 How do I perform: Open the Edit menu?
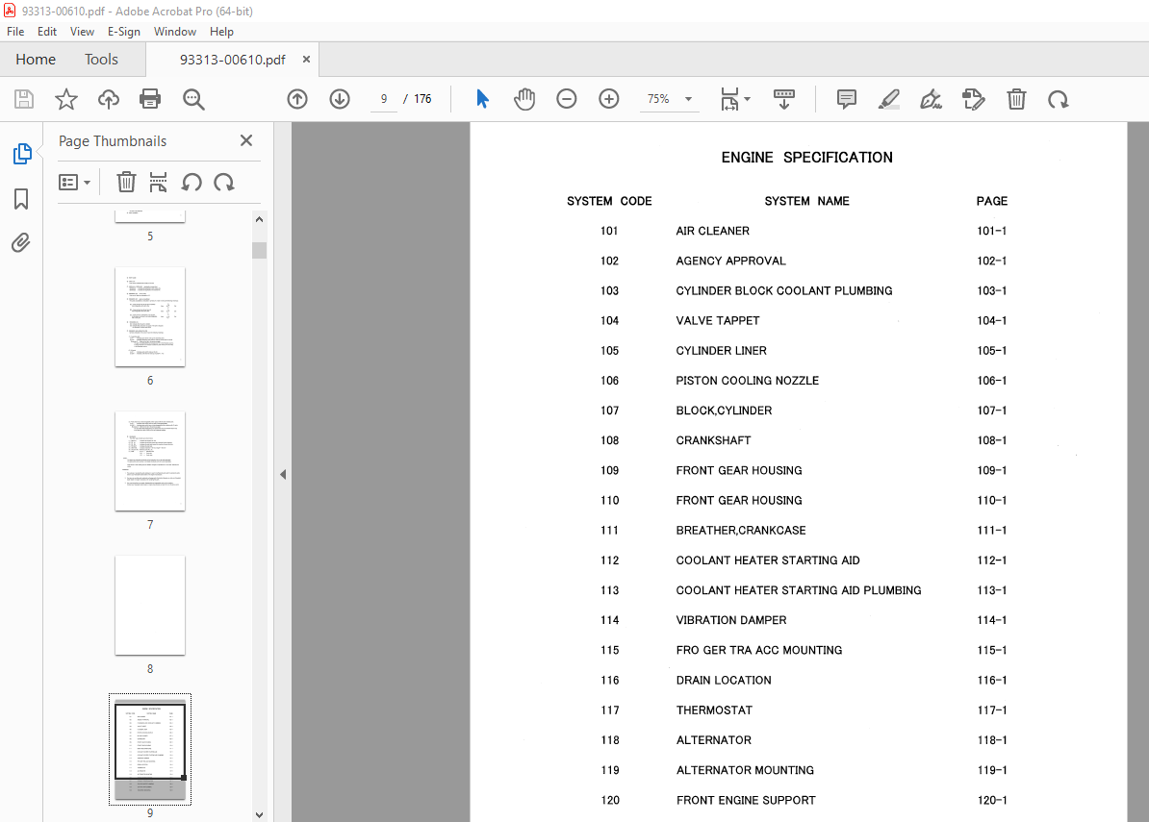coord(47,32)
